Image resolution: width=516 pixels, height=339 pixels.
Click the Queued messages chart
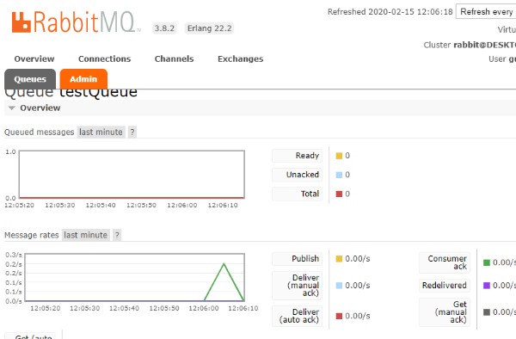(x=132, y=175)
